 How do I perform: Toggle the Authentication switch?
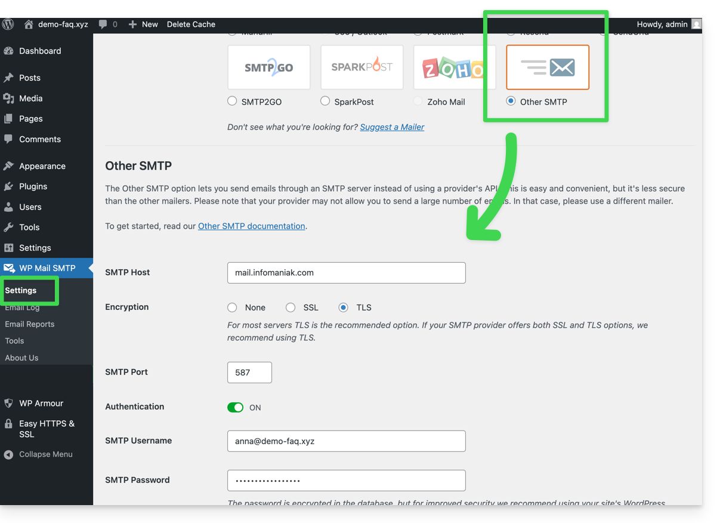pos(236,407)
